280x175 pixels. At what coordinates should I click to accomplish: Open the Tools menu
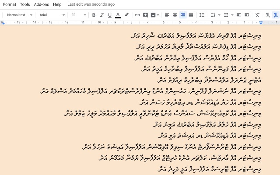25,4
